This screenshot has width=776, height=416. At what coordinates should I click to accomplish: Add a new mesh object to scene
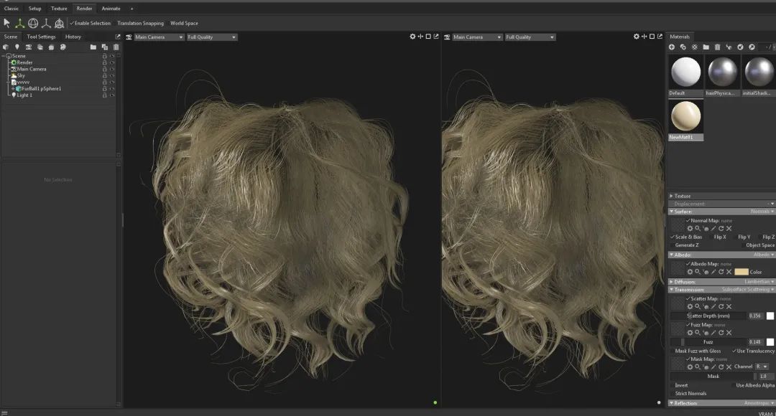[x=6, y=47]
